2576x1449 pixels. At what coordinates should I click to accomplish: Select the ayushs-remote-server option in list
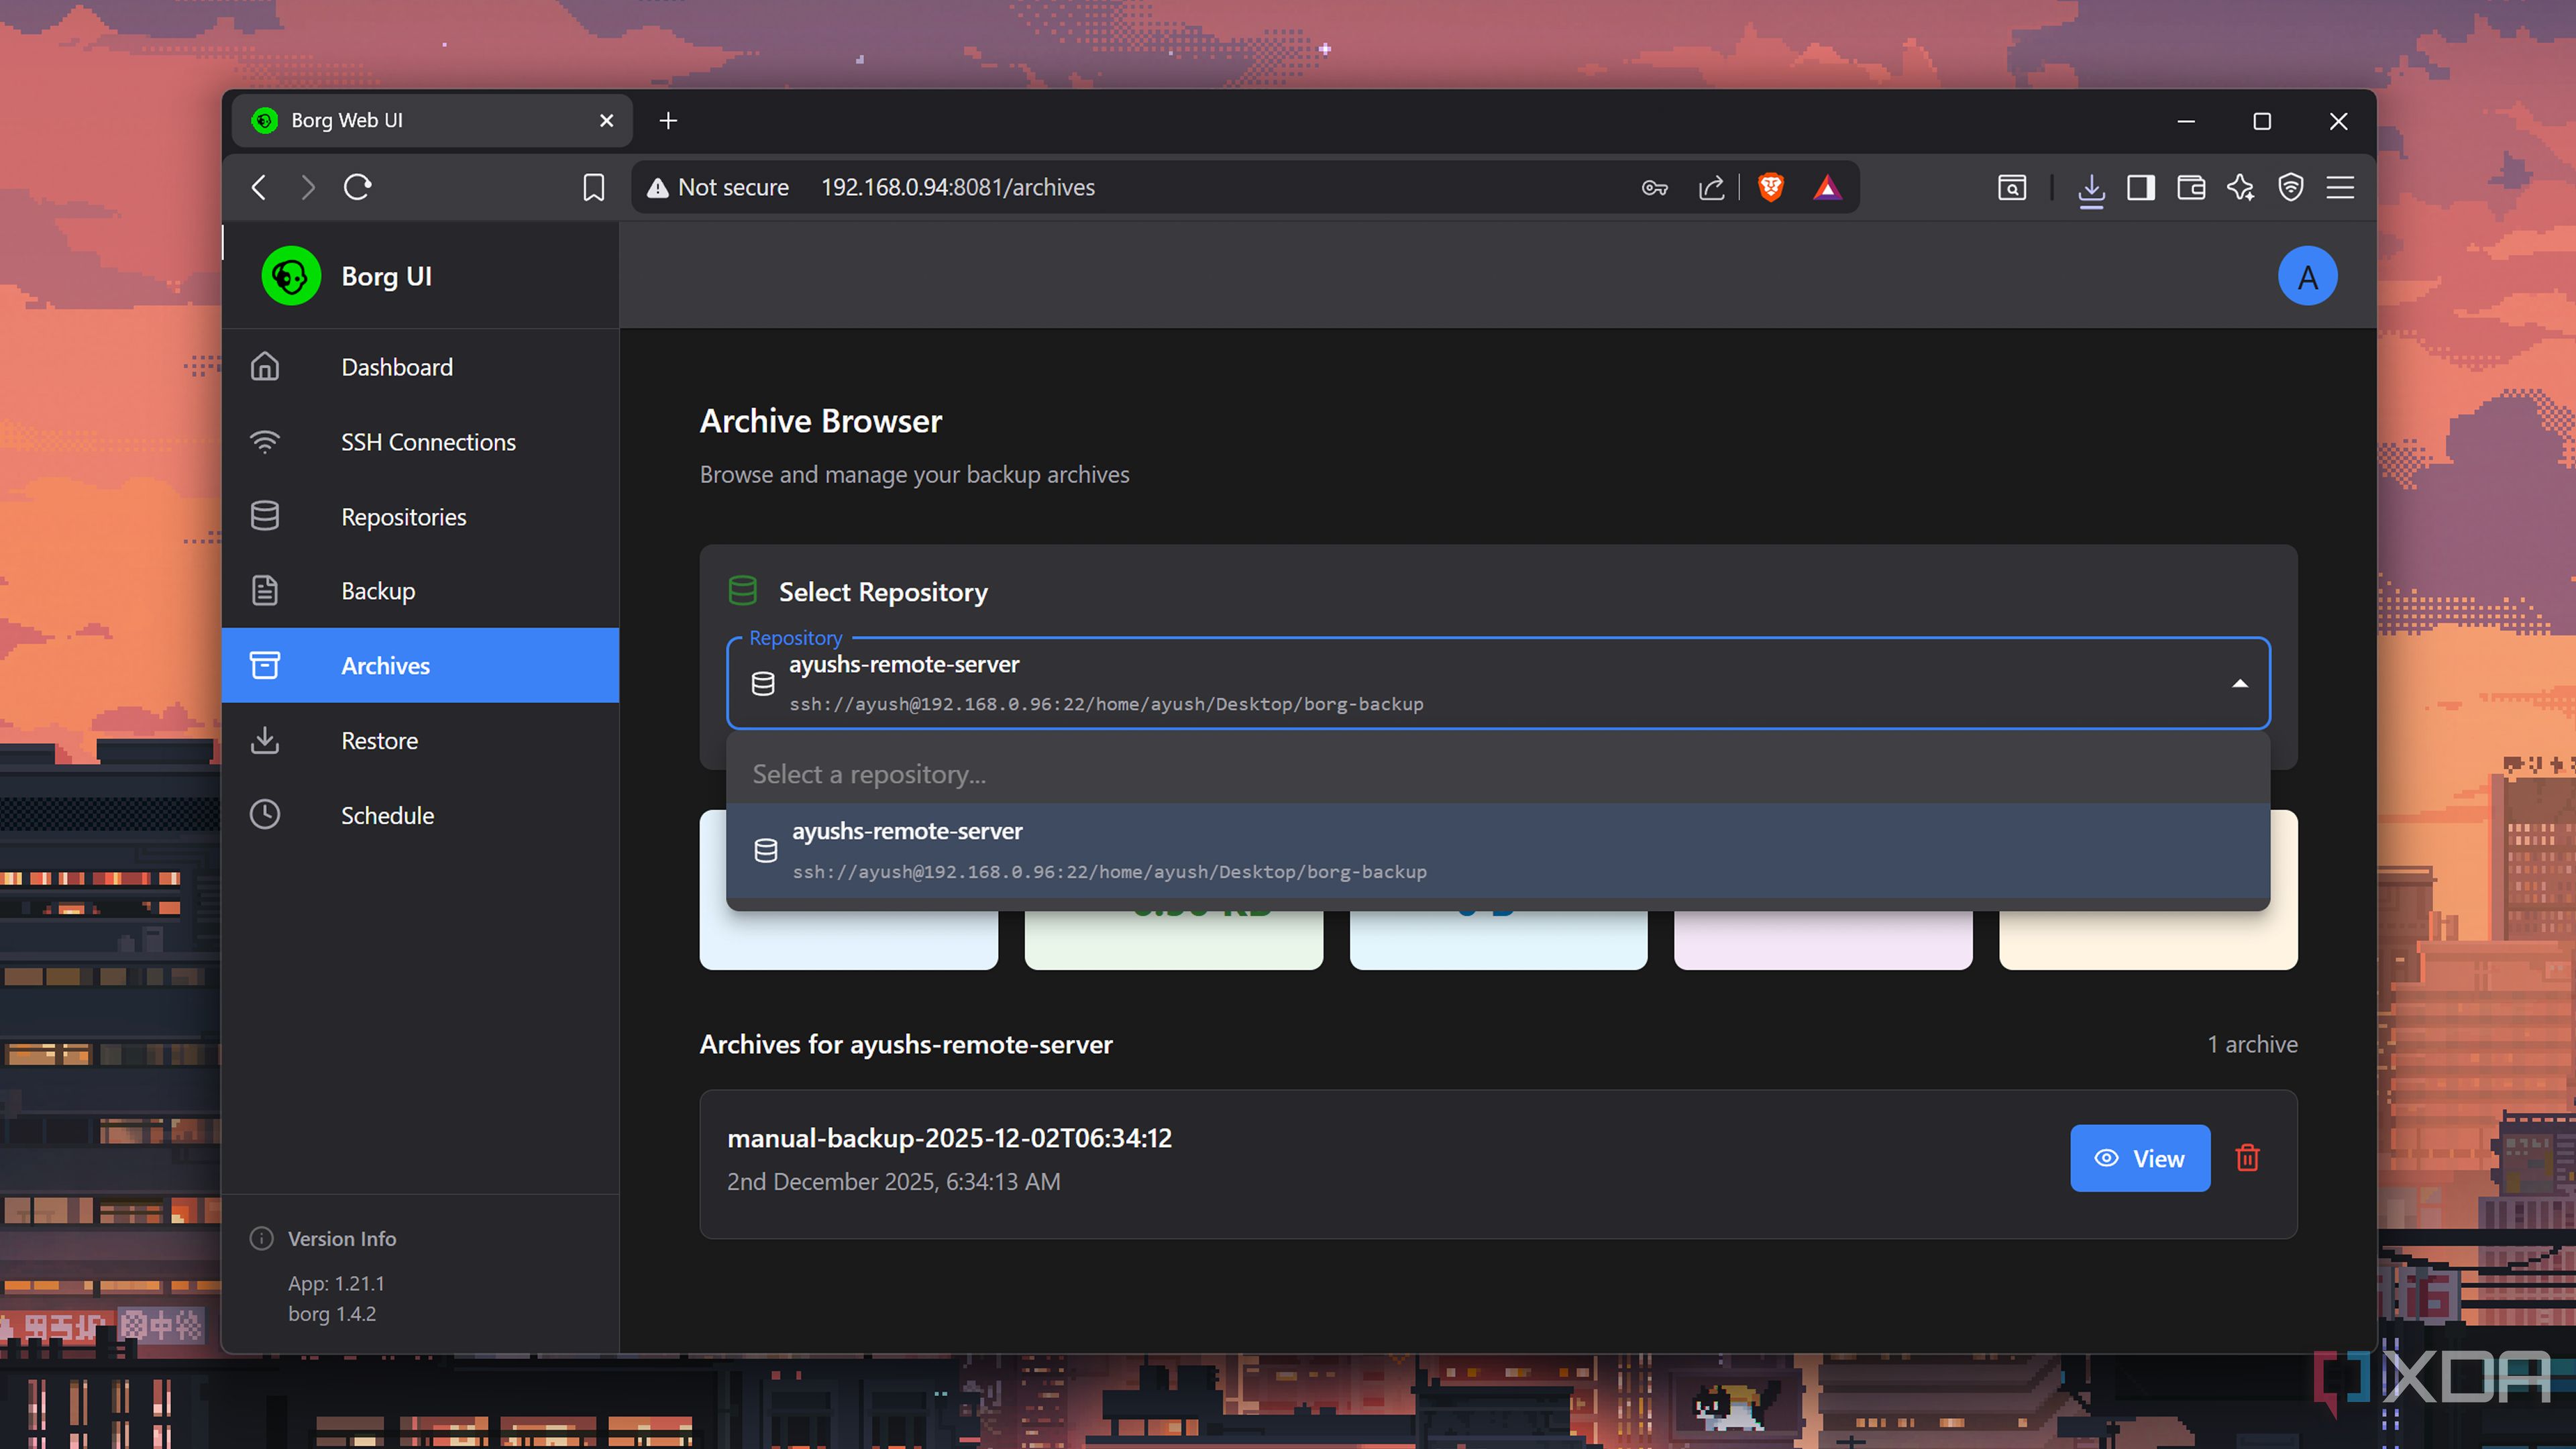(x=1497, y=850)
